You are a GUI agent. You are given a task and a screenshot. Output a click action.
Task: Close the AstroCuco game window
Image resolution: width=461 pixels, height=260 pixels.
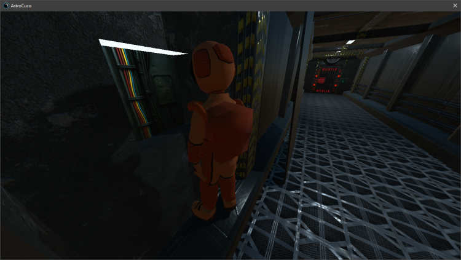click(x=455, y=6)
